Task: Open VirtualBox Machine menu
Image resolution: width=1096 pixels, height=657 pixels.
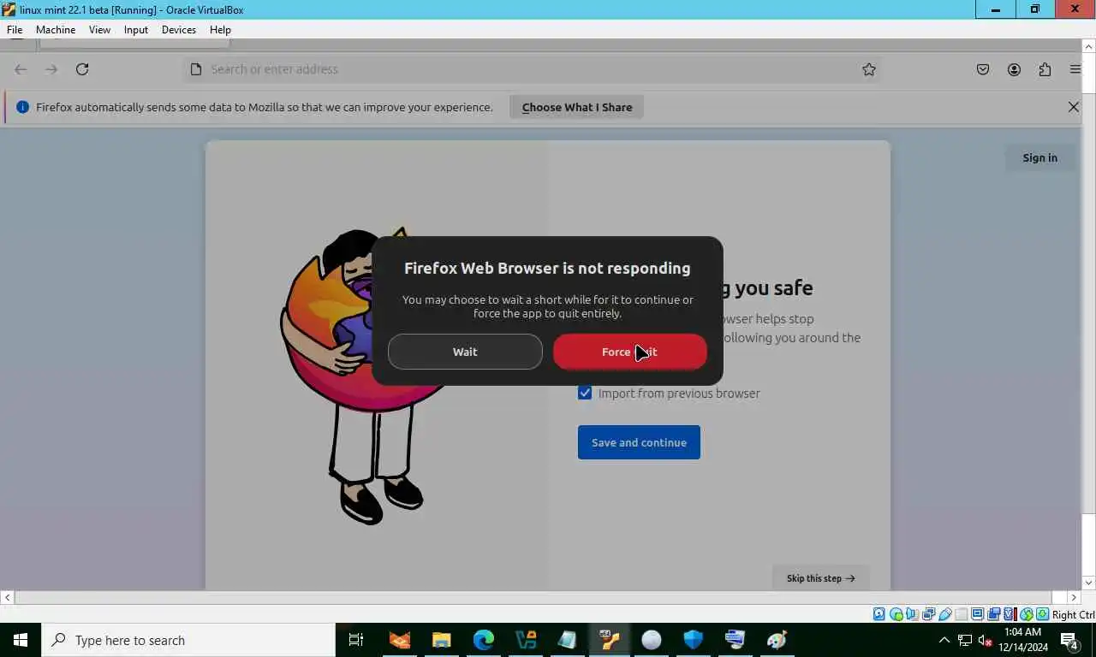Action: [x=56, y=29]
